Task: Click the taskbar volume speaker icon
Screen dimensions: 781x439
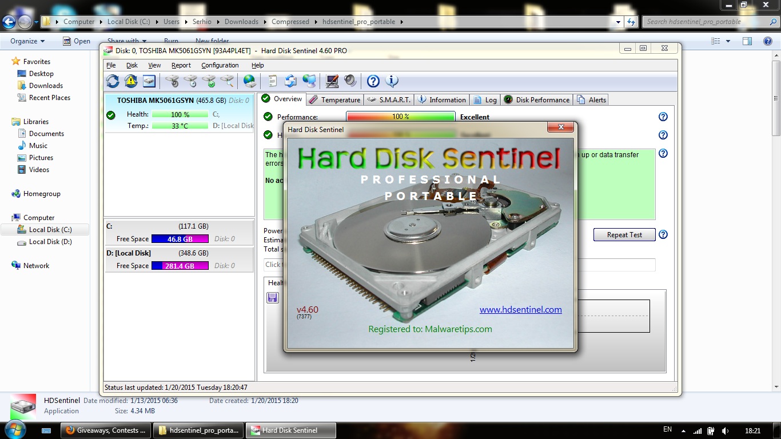Action: [x=725, y=430]
